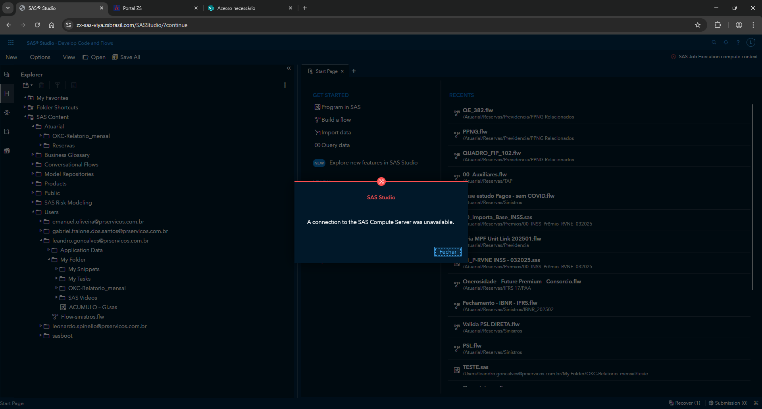Collapse the Atuarial folder
The image size is (762, 409).
tap(34, 126)
